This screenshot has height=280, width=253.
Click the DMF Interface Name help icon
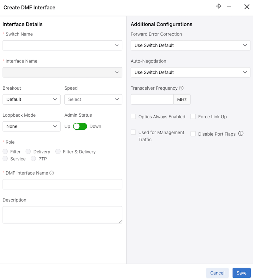52,173
